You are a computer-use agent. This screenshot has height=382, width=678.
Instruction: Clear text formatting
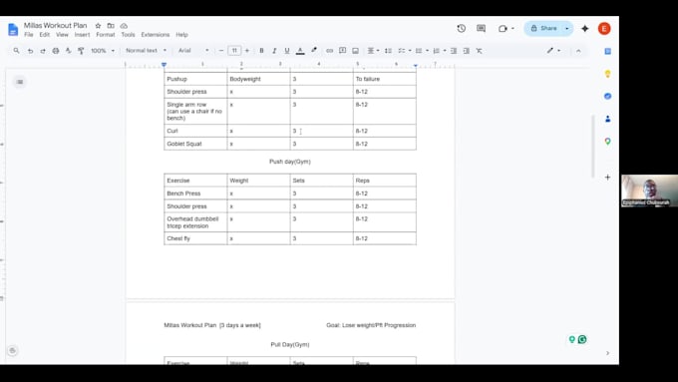point(480,51)
